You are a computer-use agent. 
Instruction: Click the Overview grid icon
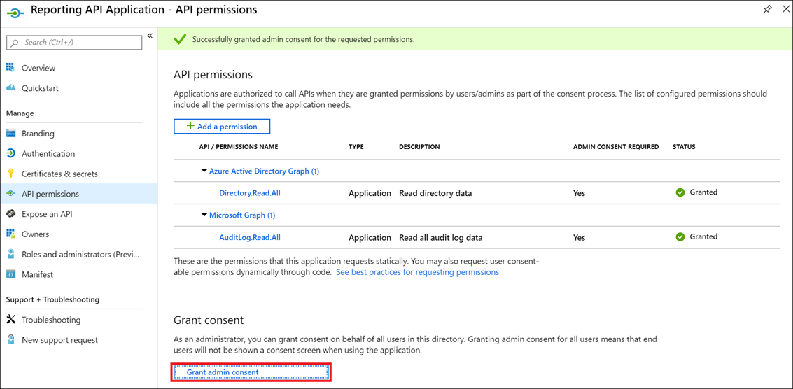[10, 68]
